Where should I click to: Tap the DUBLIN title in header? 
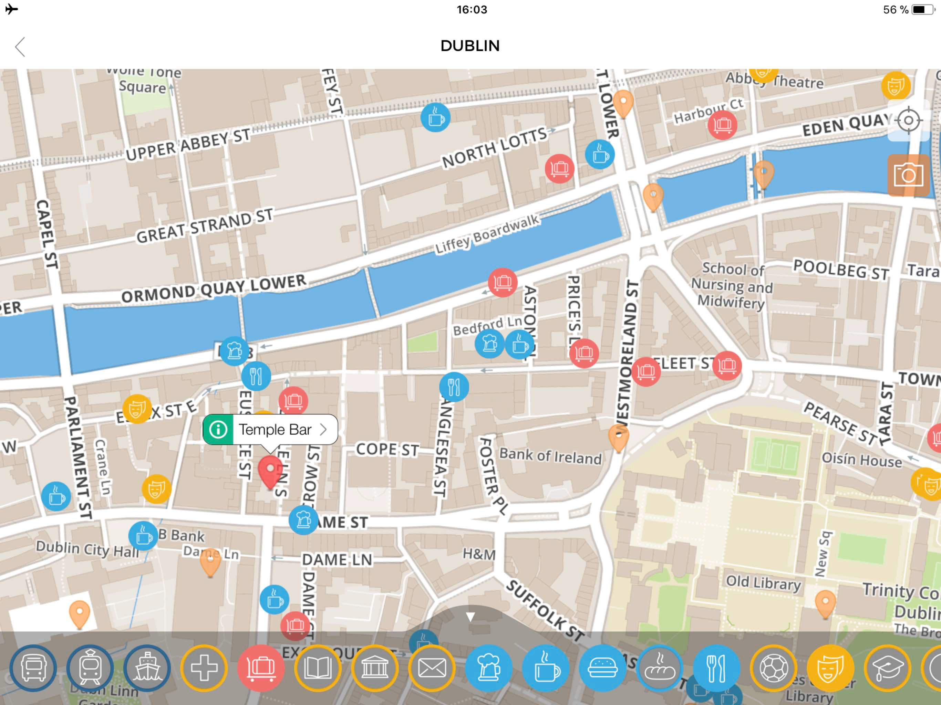[470, 46]
